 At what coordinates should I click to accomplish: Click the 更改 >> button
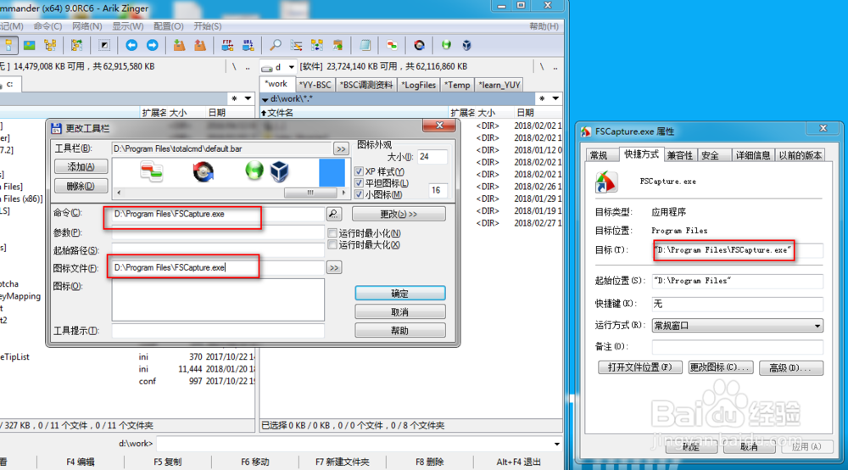click(x=399, y=214)
